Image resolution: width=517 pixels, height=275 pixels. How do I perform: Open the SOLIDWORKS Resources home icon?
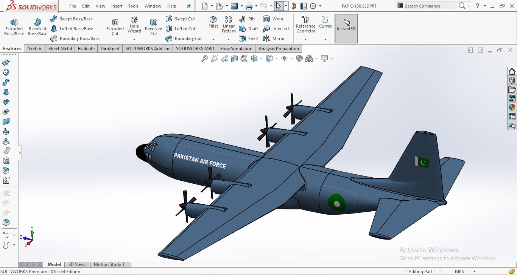click(512, 71)
